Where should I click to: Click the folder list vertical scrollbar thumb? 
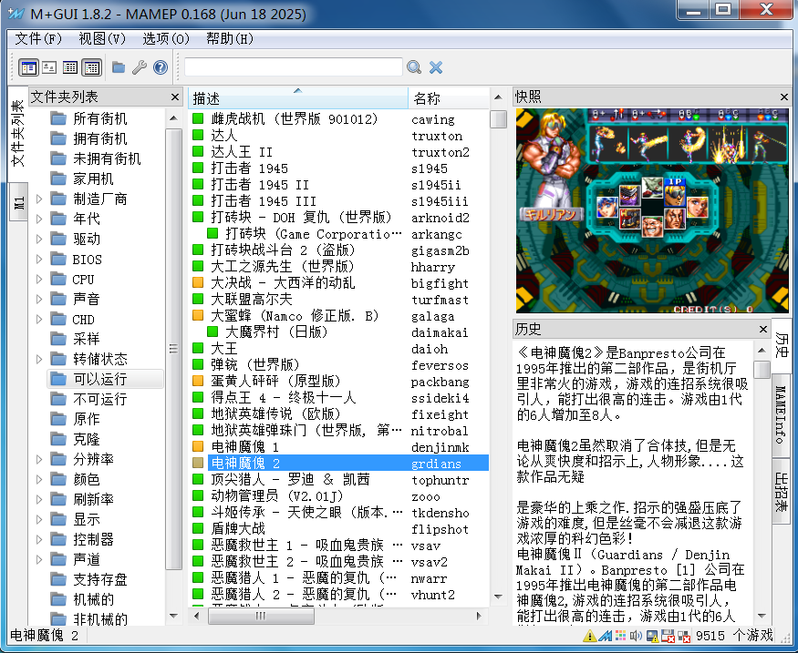pos(173,349)
